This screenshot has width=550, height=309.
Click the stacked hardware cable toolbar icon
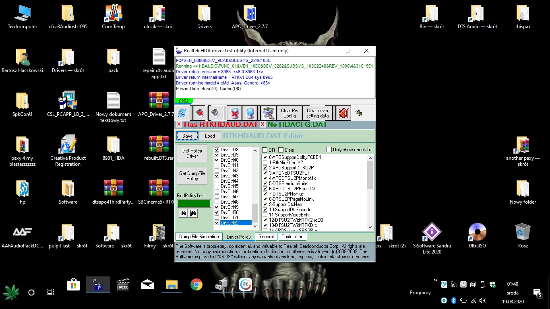pos(269,113)
